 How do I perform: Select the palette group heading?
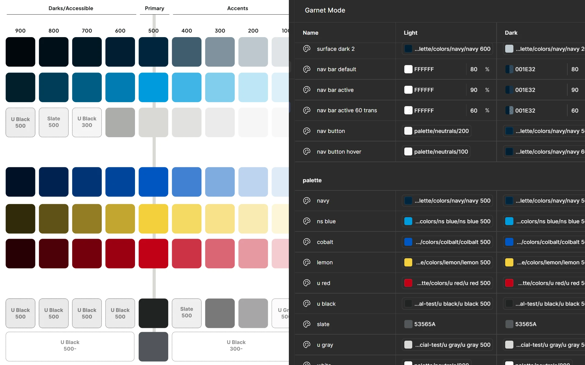coord(312,180)
